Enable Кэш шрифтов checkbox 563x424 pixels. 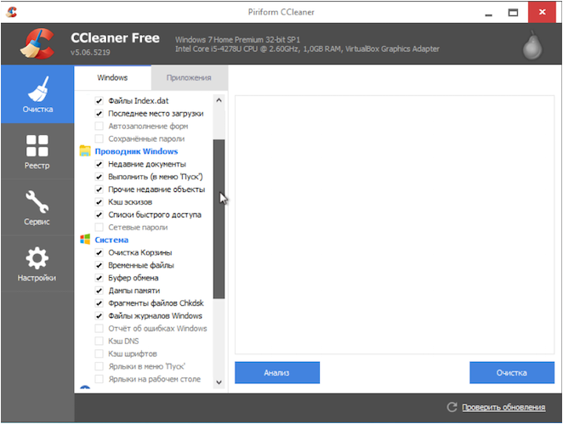click(x=100, y=353)
